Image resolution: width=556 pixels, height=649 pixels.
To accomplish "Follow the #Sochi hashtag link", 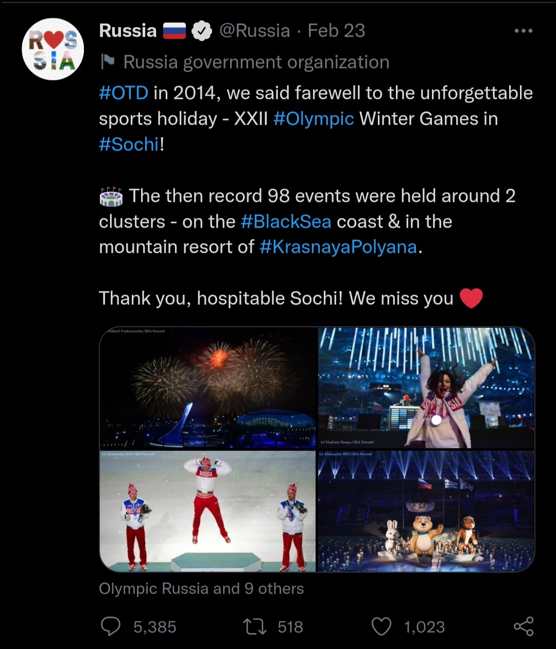I will (129, 145).
